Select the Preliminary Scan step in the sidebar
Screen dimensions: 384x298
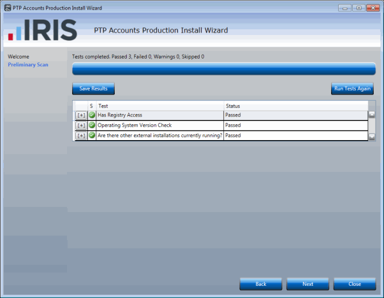pos(28,65)
